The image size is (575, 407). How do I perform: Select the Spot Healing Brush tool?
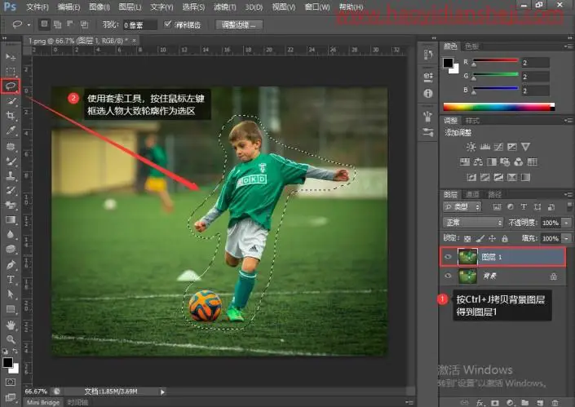click(x=11, y=146)
